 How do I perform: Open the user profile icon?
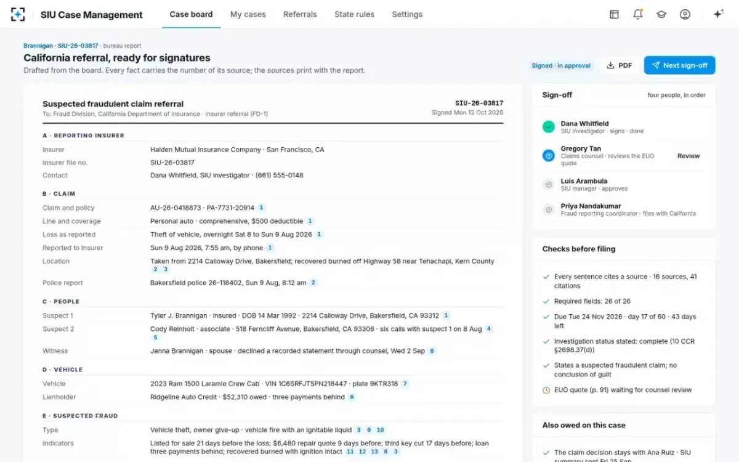[x=685, y=14]
